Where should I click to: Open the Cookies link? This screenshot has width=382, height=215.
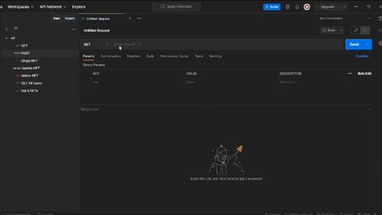pos(362,56)
